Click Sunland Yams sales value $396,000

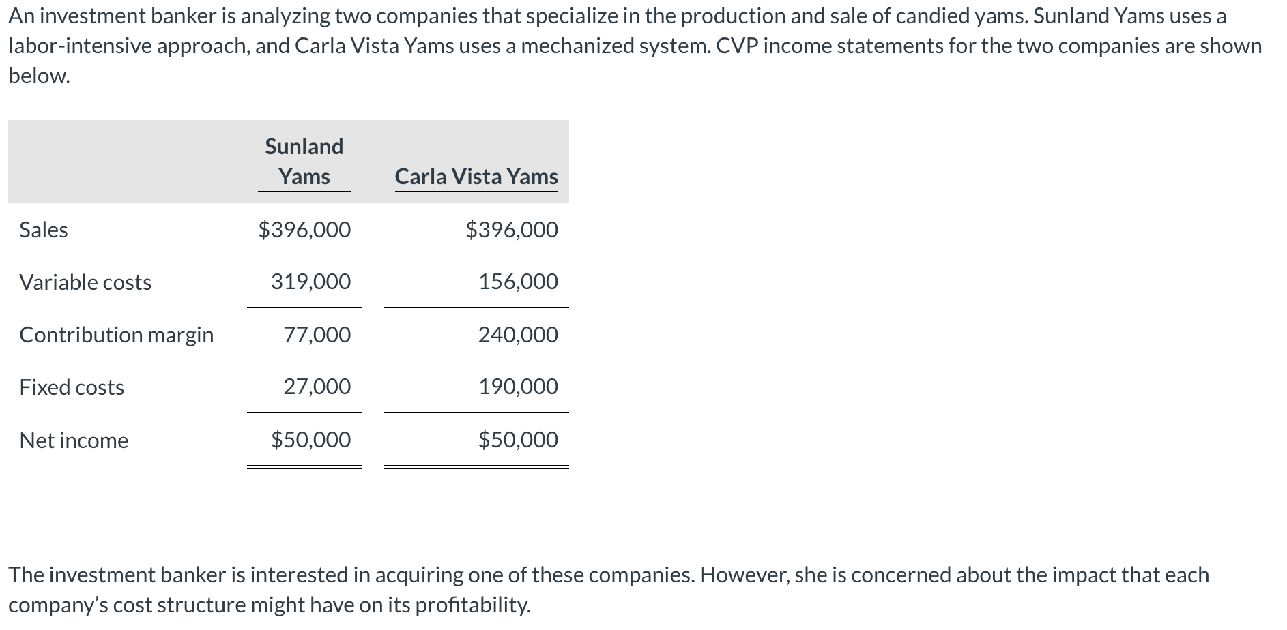pyautogui.click(x=304, y=230)
